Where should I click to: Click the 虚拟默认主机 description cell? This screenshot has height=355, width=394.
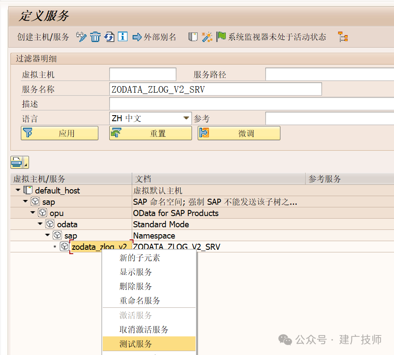(157, 190)
